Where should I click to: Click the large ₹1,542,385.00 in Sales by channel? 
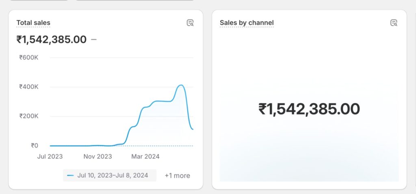[309, 109]
